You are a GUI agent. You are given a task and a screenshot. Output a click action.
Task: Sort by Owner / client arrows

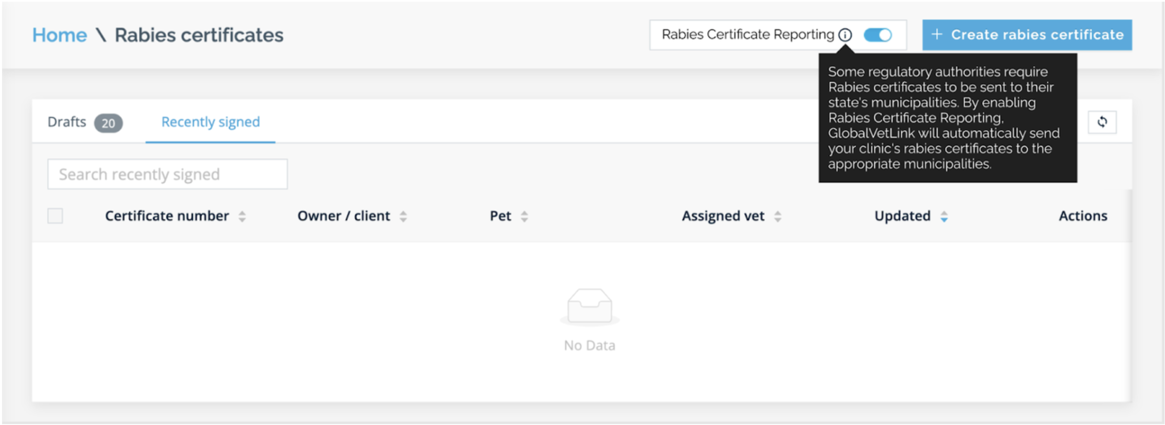(x=403, y=216)
